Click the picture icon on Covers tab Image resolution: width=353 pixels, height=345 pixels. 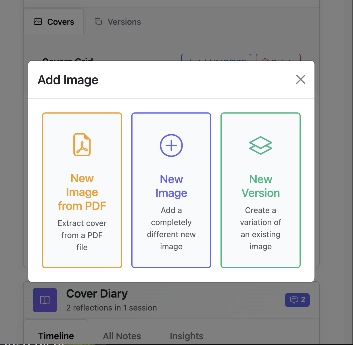[x=38, y=22]
